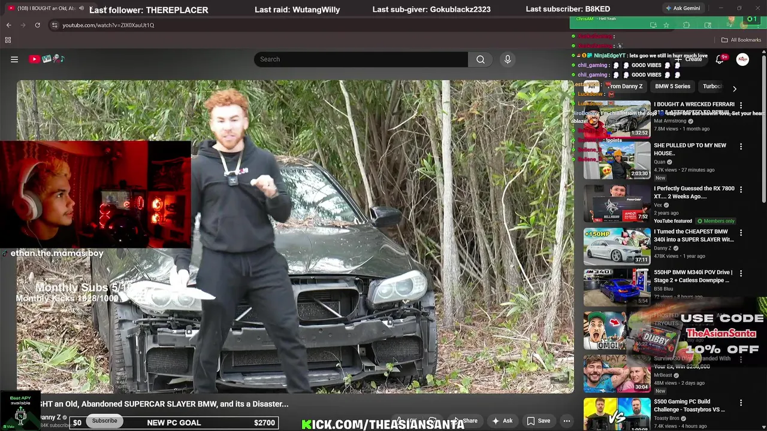The height and width of the screenshot is (431, 767).
Task: Reload the YouTube page
Action: coord(37,25)
